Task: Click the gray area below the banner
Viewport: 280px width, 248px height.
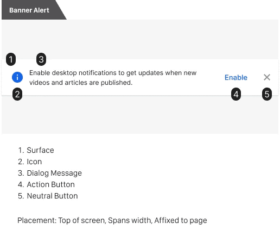Action: pos(140,115)
